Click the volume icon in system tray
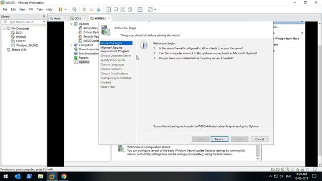This screenshot has height=181, width=322. pyautogui.click(x=282, y=176)
